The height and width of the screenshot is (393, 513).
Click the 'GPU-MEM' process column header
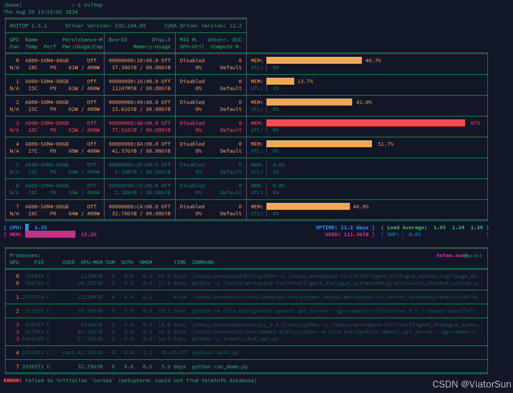click(x=92, y=262)
